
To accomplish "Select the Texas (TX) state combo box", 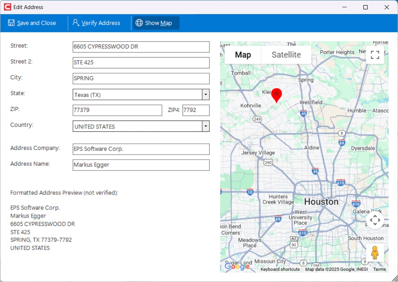I will click(141, 94).
